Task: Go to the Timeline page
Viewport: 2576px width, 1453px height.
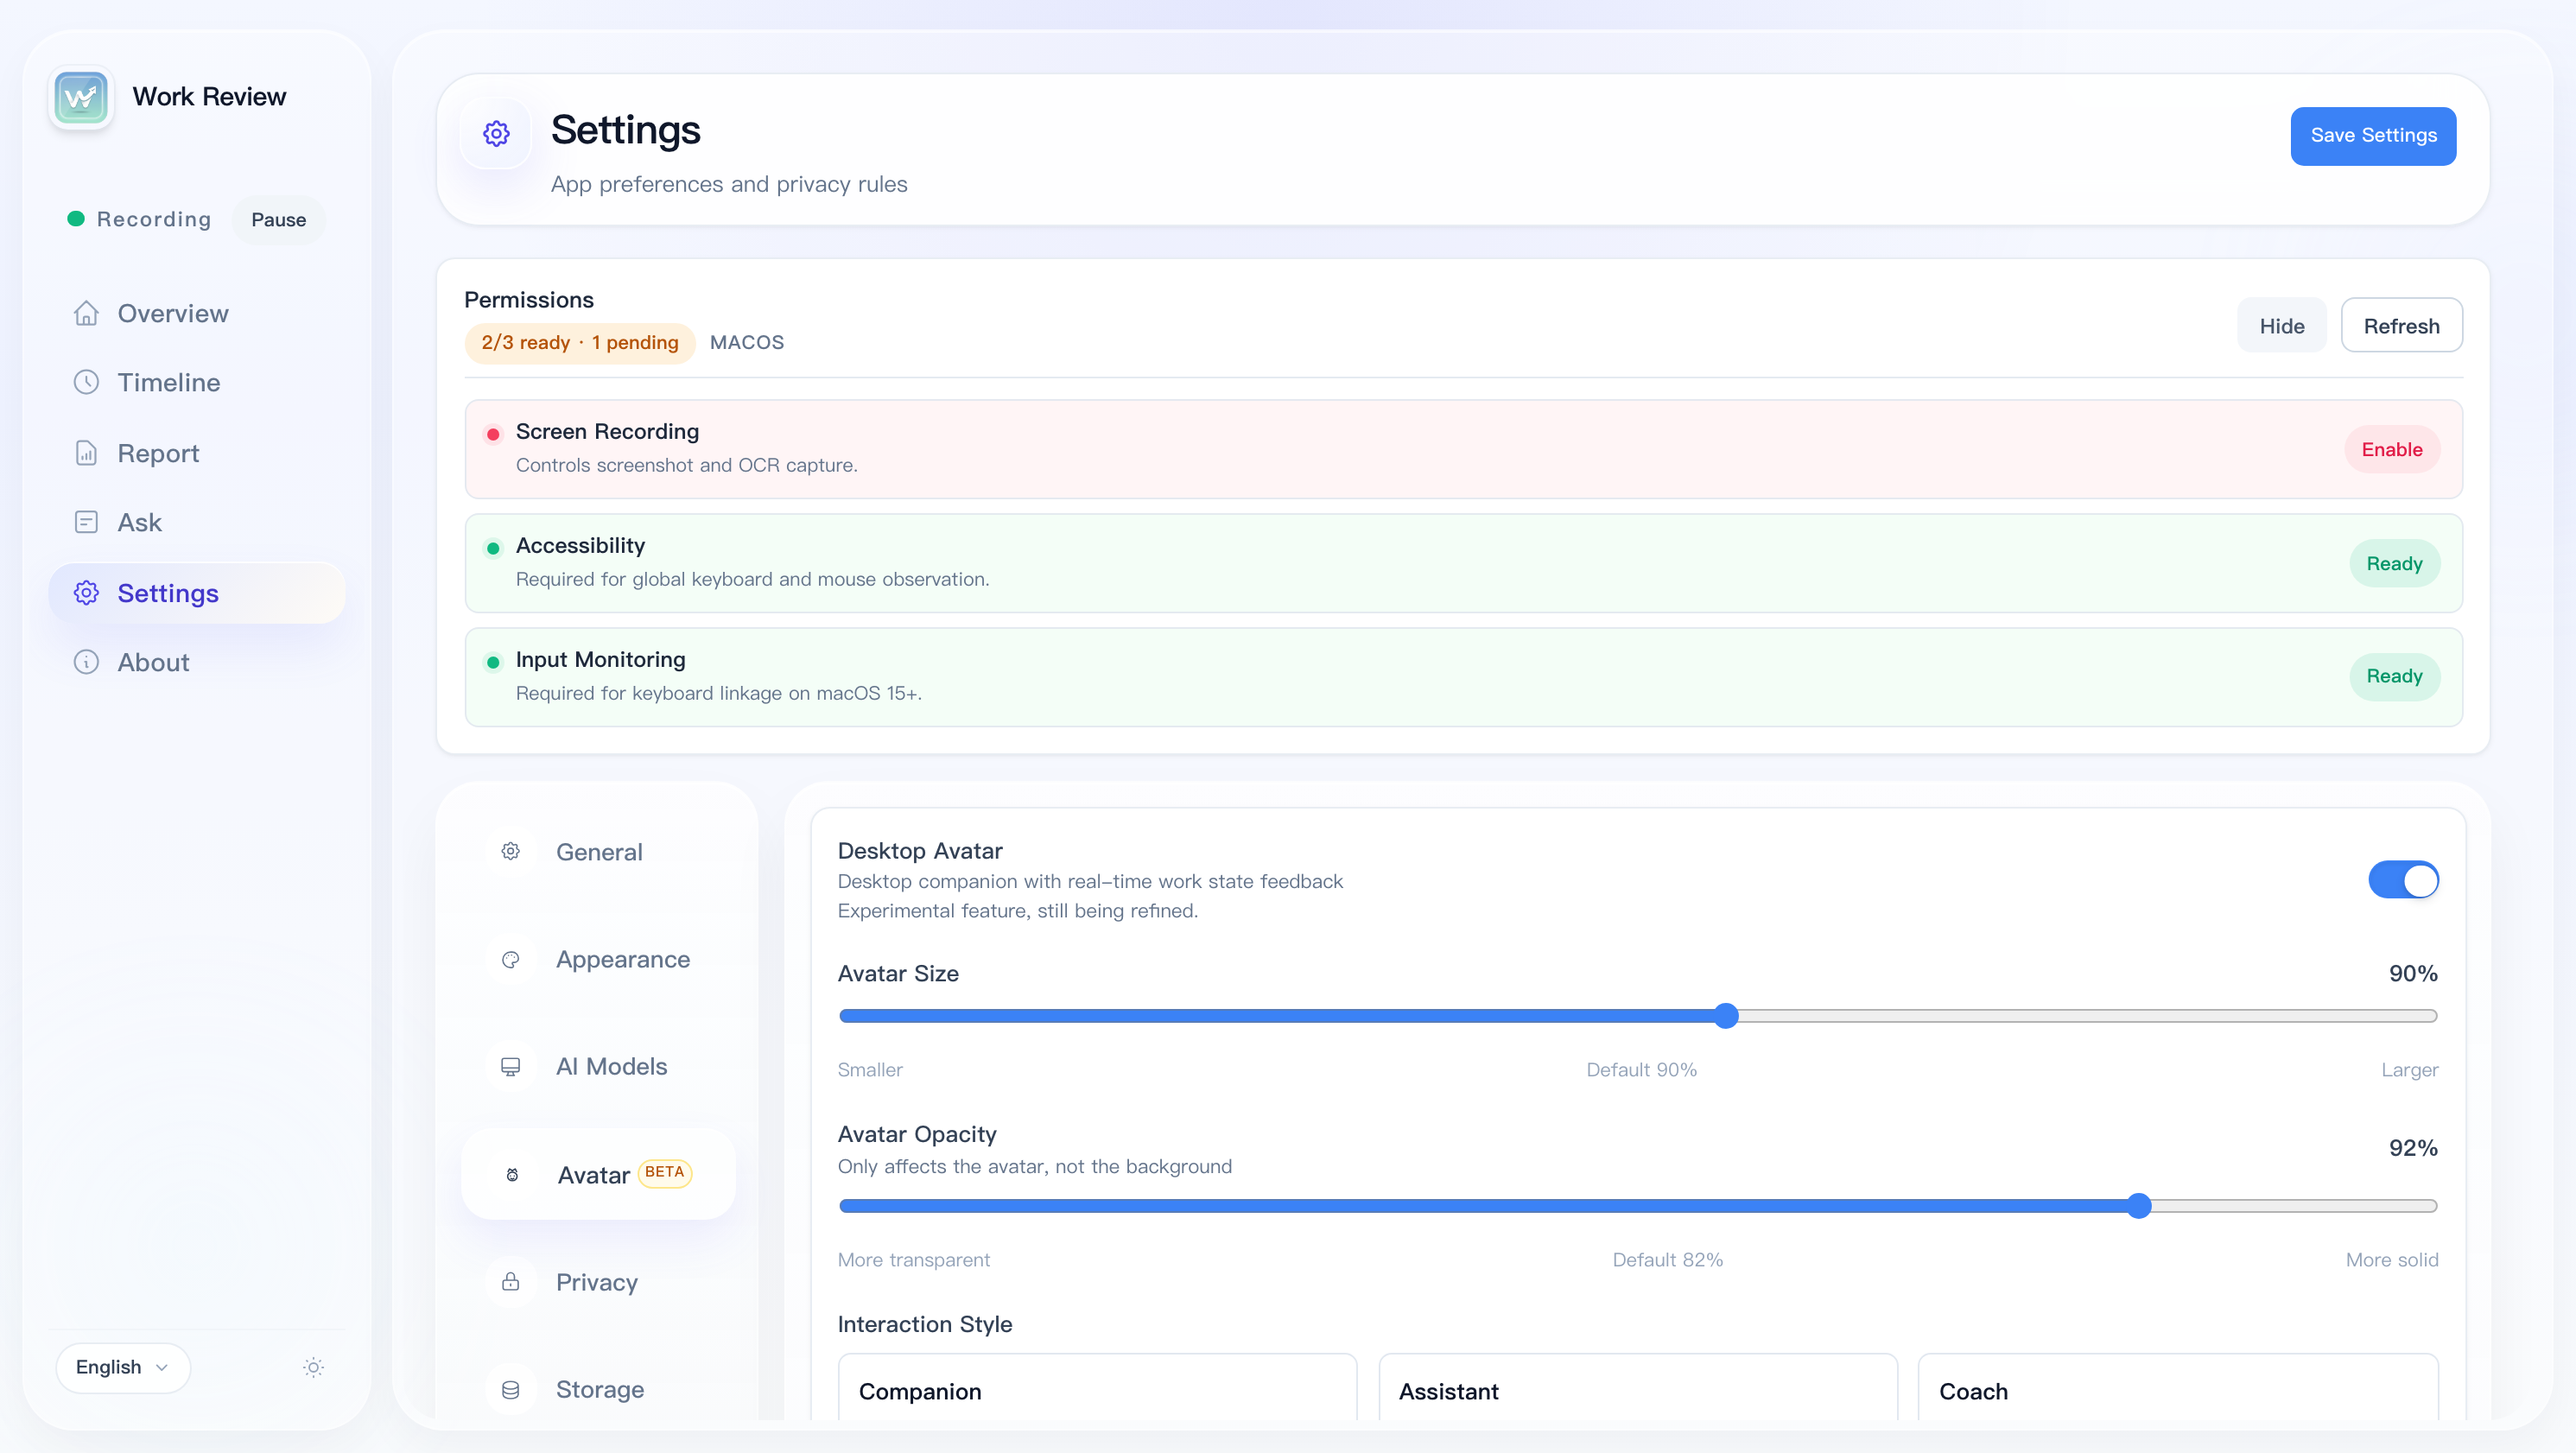Action: pyautogui.click(x=197, y=382)
